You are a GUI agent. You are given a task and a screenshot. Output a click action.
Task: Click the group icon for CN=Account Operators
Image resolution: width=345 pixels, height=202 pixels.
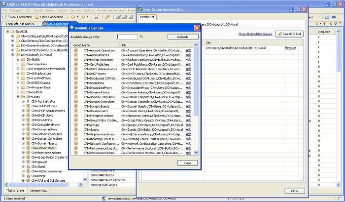[x=76, y=50]
